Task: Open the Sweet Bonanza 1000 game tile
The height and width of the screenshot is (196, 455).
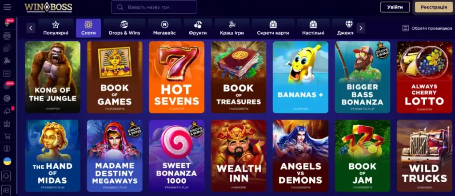Action: (x=177, y=156)
